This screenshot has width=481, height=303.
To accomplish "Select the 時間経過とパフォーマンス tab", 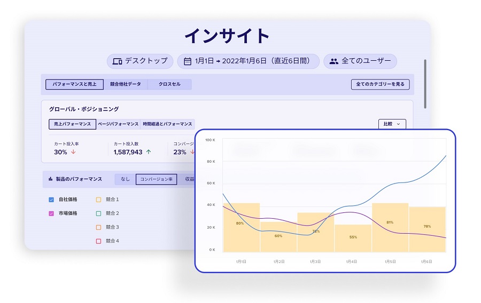I will coord(167,124).
